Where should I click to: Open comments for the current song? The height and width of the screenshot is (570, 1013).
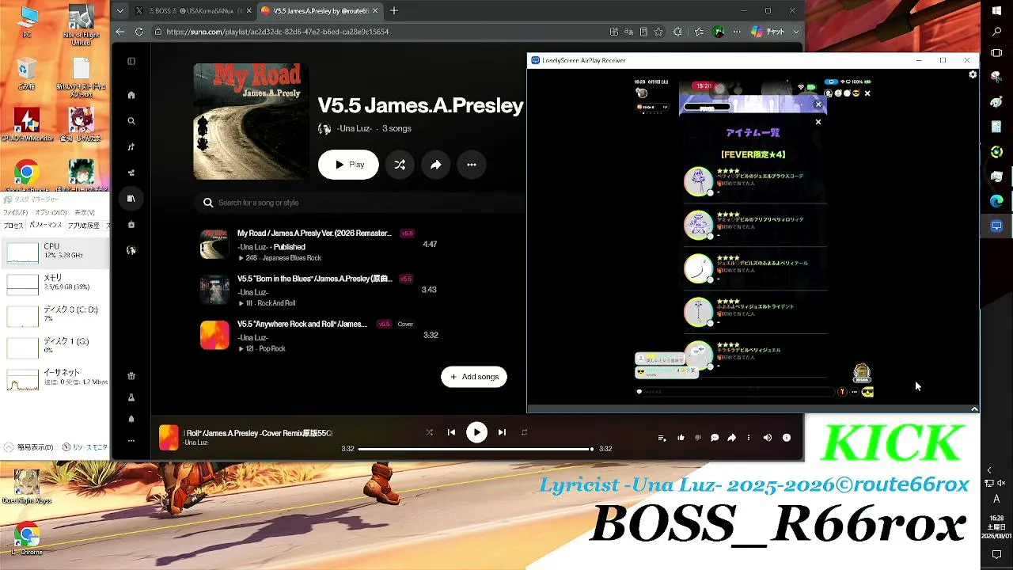point(715,438)
